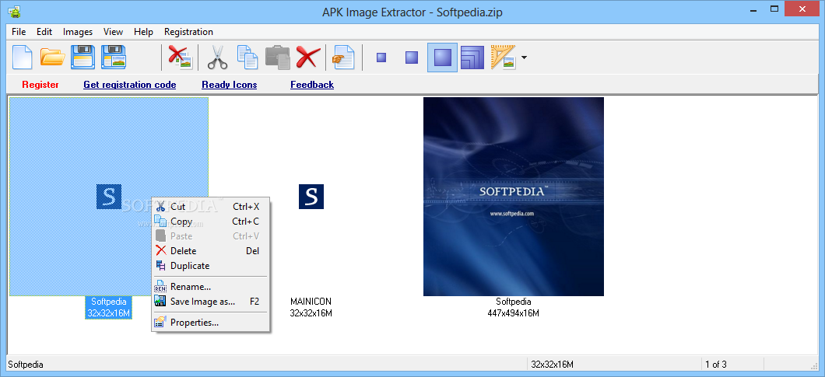Select the medium thumbnail size icon
This screenshot has width=825, height=377.
412,58
